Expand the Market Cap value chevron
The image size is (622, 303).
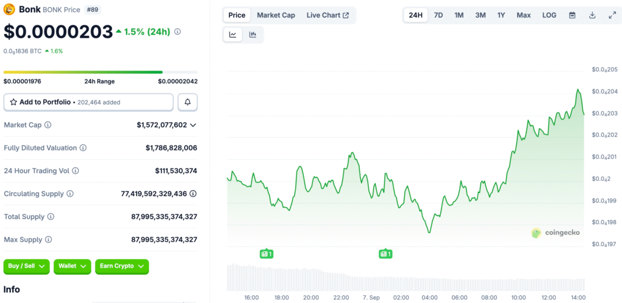pos(193,125)
